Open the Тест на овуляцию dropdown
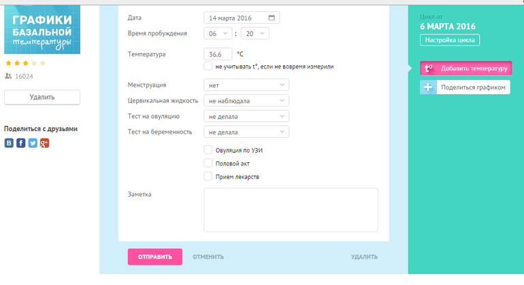Screen dimensions: 524x285 click(x=246, y=116)
